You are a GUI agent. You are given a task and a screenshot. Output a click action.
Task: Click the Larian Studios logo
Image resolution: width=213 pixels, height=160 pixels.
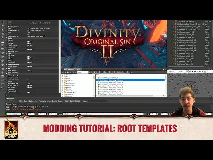click(x=11, y=129)
